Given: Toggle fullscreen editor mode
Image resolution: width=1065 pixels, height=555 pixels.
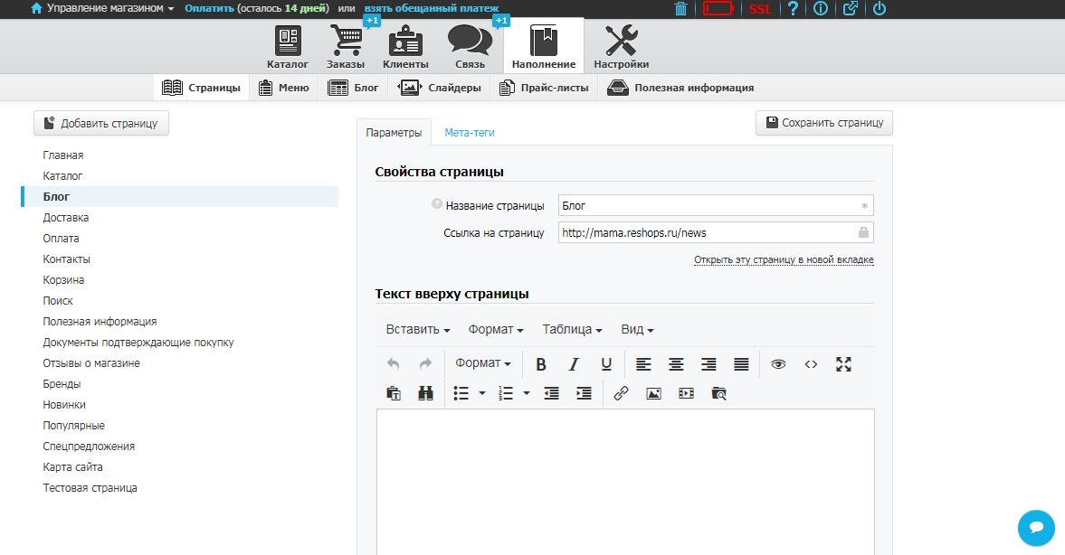Looking at the screenshot, I should pos(843,364).
